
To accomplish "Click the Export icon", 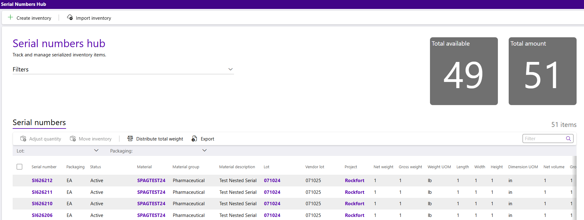I will tap(194, 139).
